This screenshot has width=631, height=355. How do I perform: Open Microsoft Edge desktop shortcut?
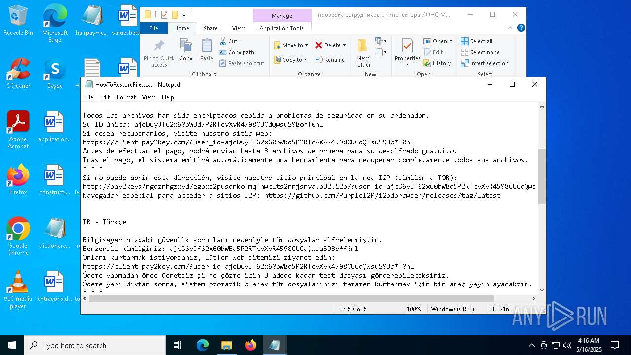pos(55,24)
